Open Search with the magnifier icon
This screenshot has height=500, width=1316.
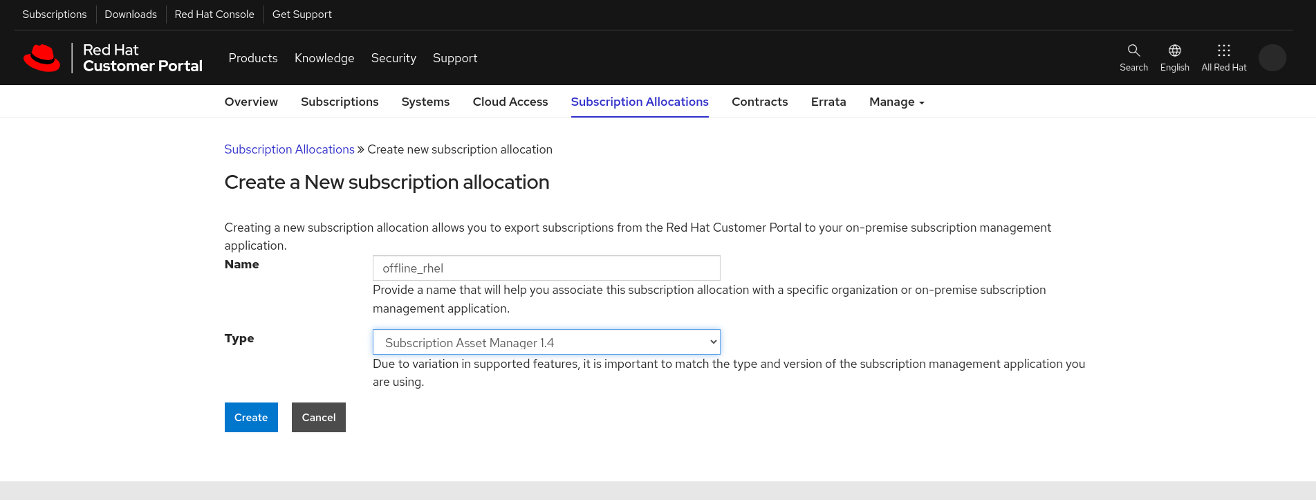coord(1133,50)
